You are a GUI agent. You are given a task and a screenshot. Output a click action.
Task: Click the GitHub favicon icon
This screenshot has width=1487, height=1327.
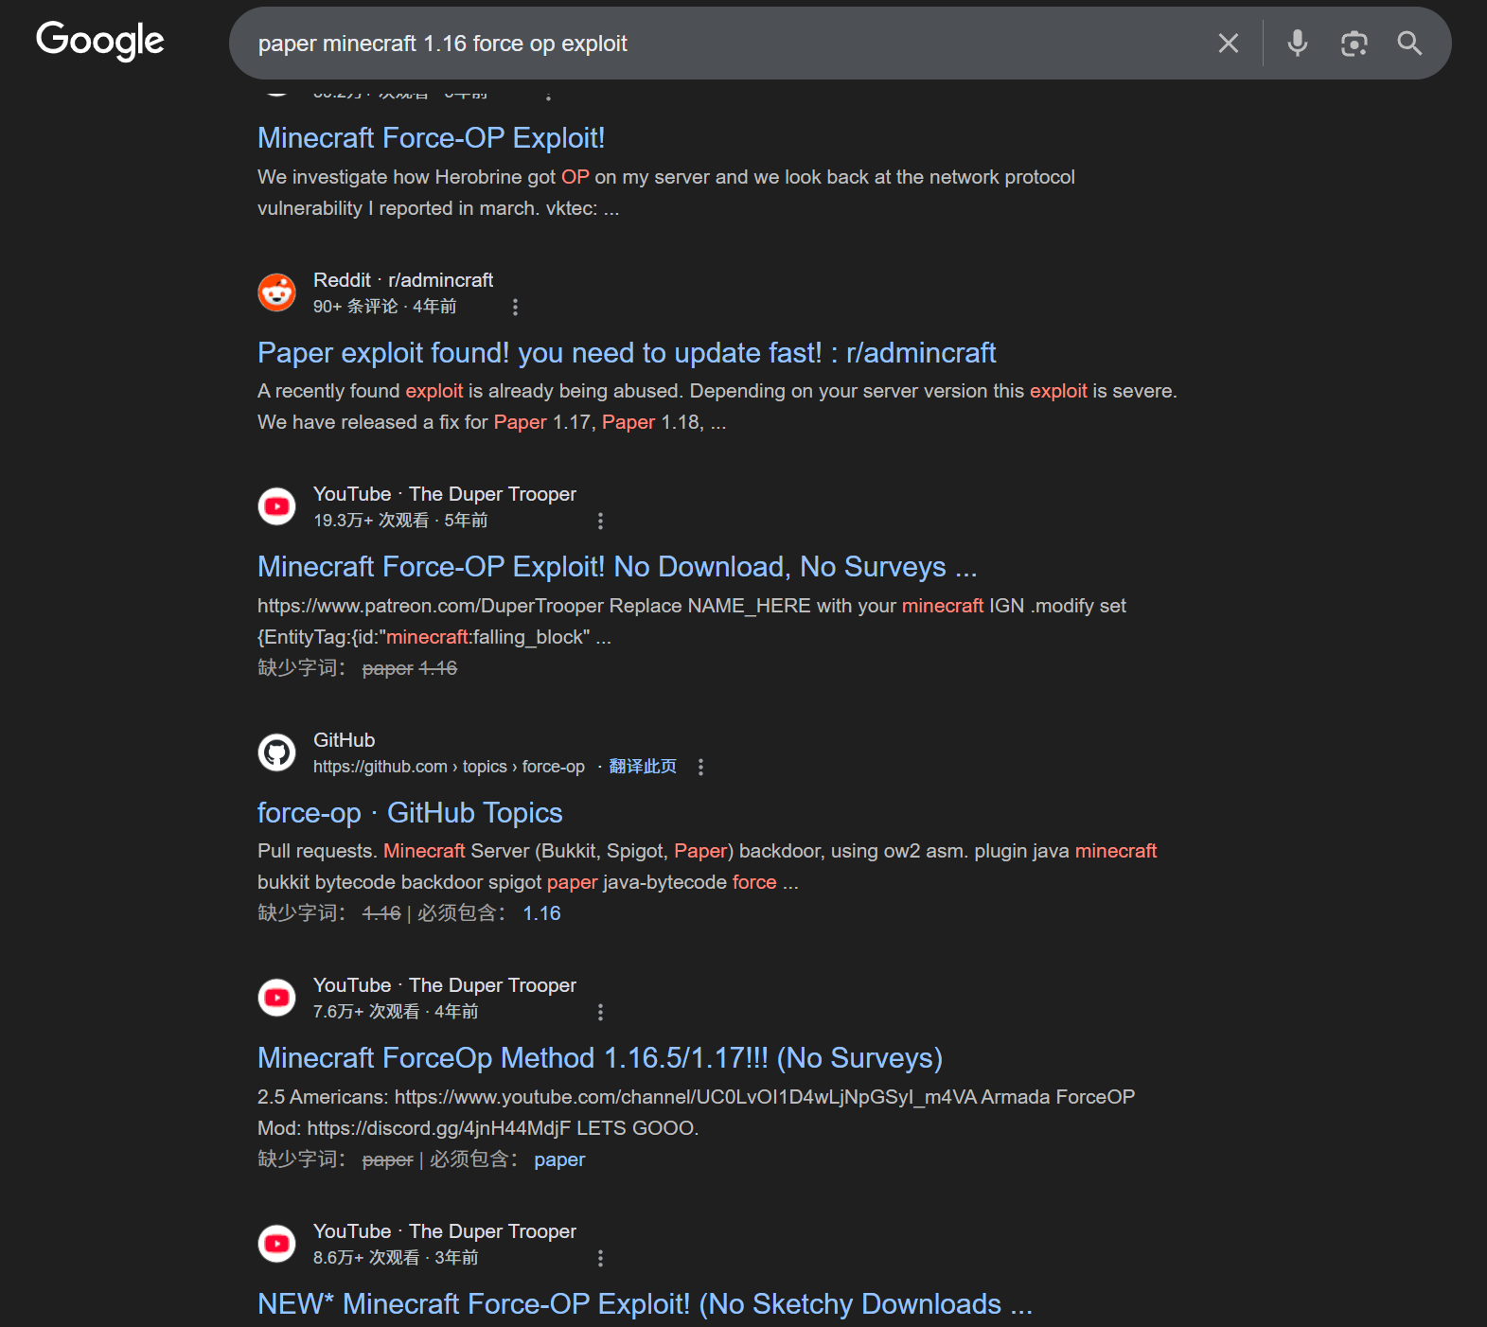point(277,752)
